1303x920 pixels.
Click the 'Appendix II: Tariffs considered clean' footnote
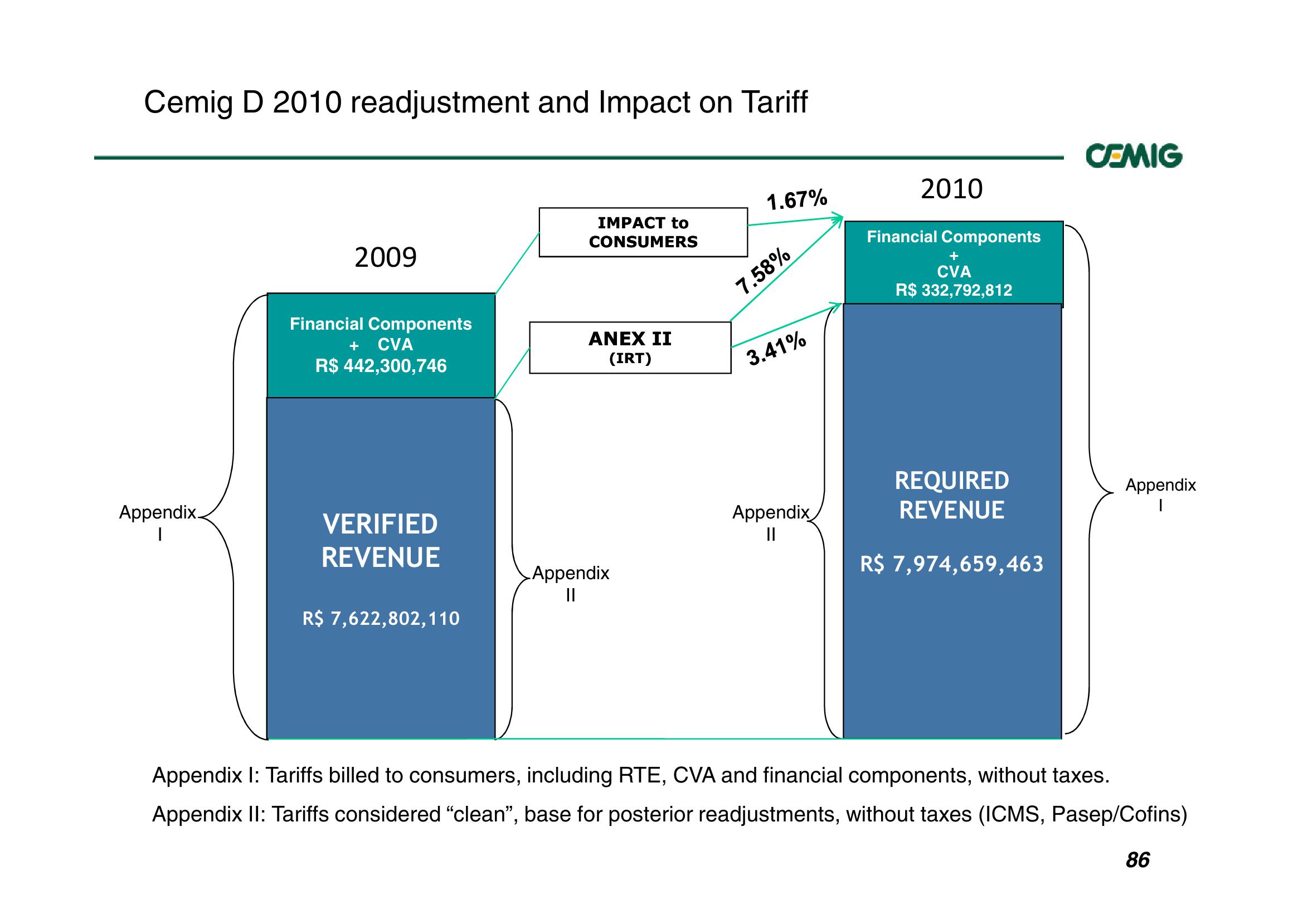pos(670,815)
